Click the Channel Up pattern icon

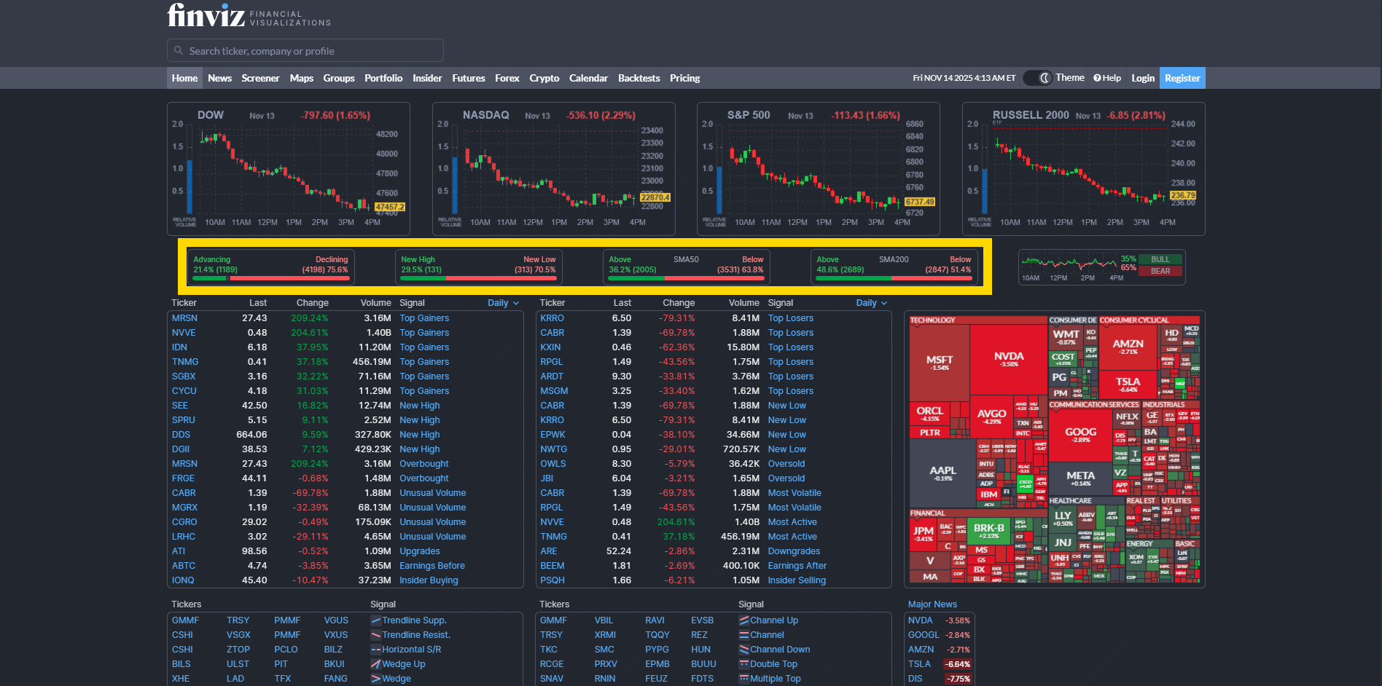[x=743, y=620]
